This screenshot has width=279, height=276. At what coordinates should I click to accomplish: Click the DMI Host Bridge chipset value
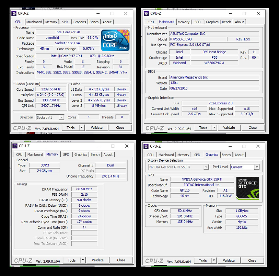pyautogui.click(x=214, y=52)
